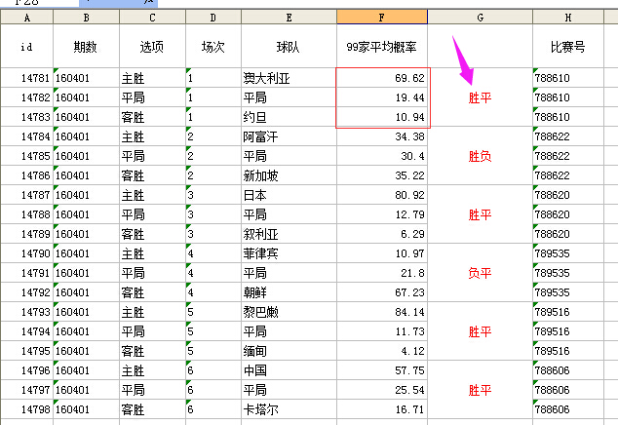The width and height of the screenshot is (618, 425).
Task: Click the cell containing 黎巴嫩
Action: point(288,312)
